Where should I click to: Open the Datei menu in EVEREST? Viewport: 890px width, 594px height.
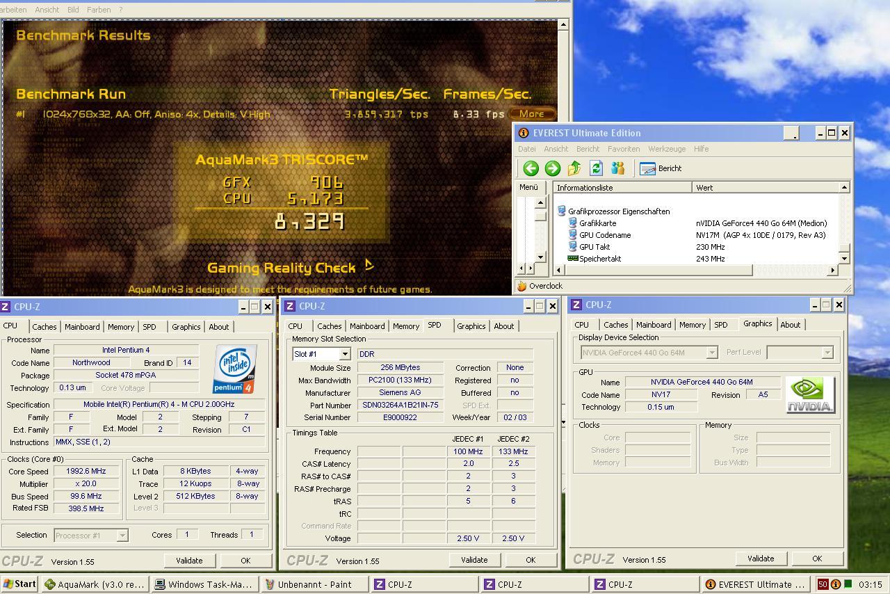pyautogui.click(x=527, y=149)
